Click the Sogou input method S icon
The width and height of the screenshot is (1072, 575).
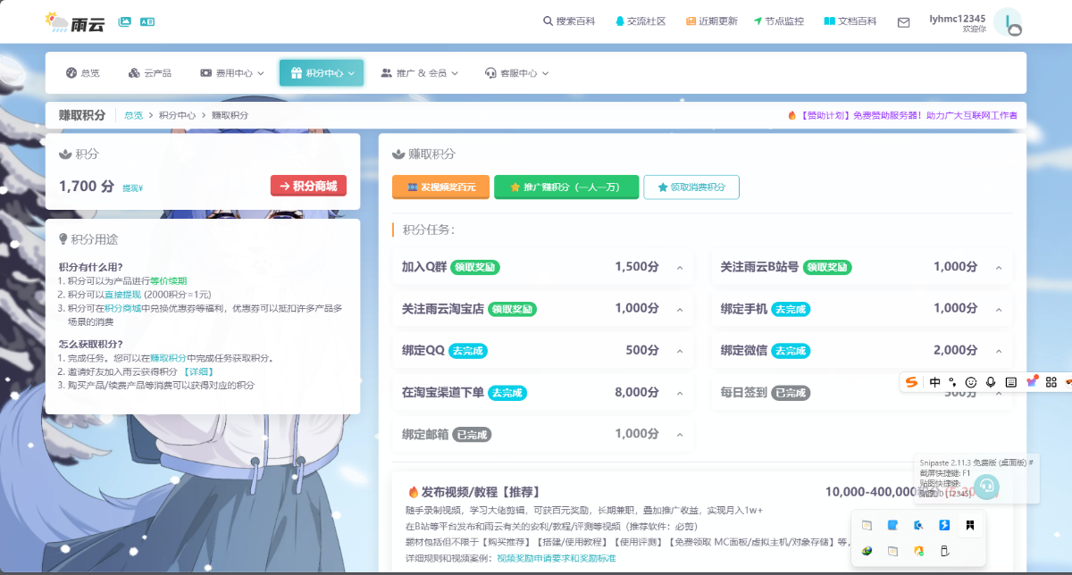click(x=911, y=382)
